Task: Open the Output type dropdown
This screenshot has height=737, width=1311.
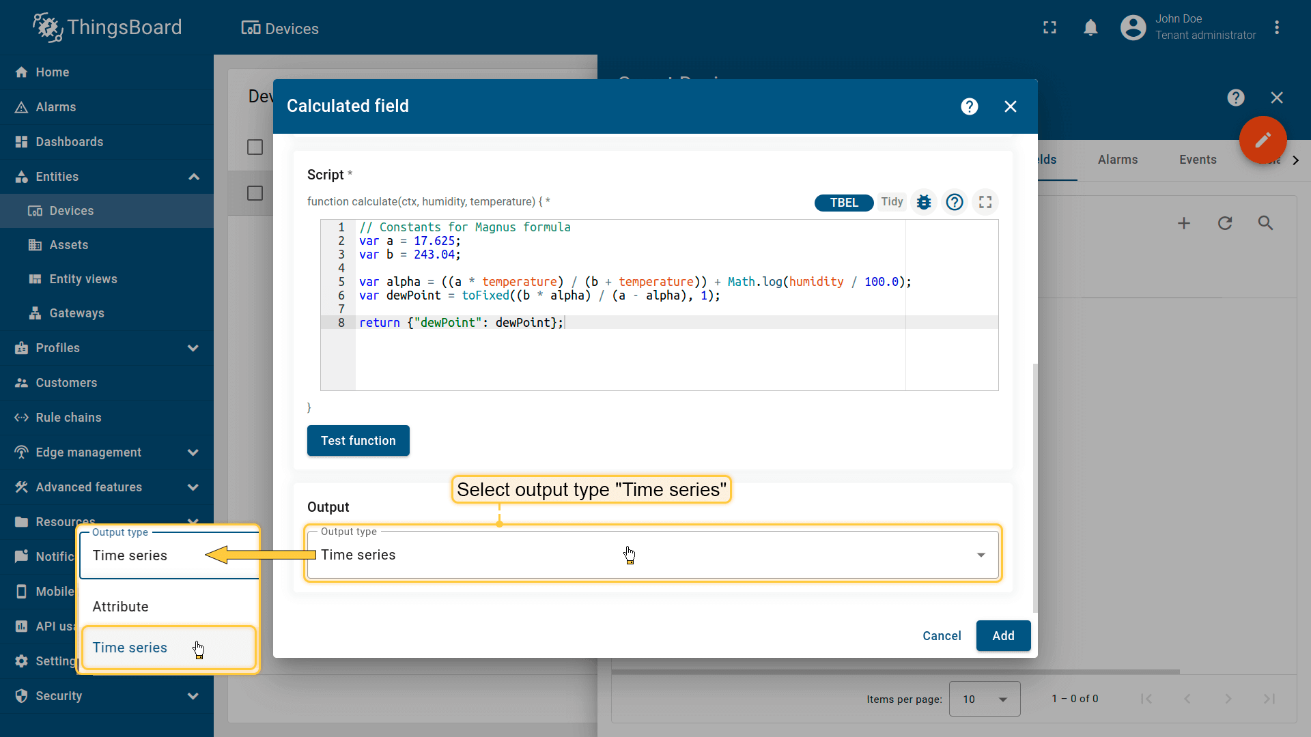Action: [x=652, y=555]
